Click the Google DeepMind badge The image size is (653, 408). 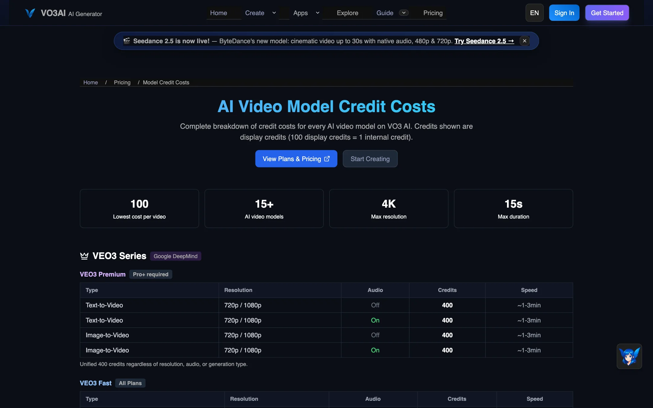point(175,256)
